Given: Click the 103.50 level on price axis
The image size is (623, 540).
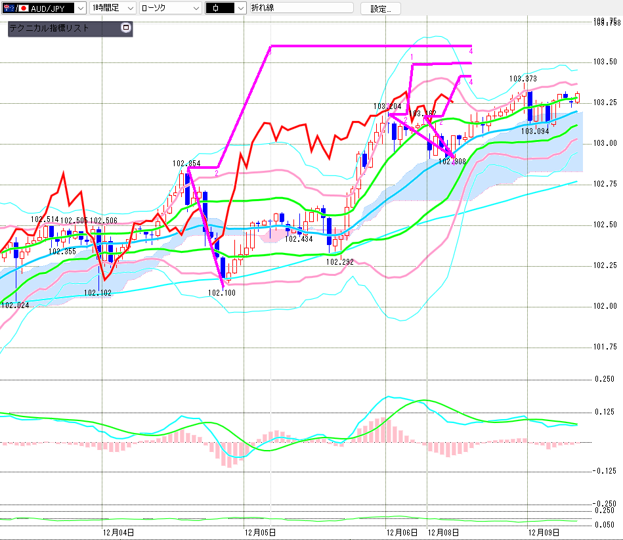Looking at the screenshot, I should pos(605,62).
